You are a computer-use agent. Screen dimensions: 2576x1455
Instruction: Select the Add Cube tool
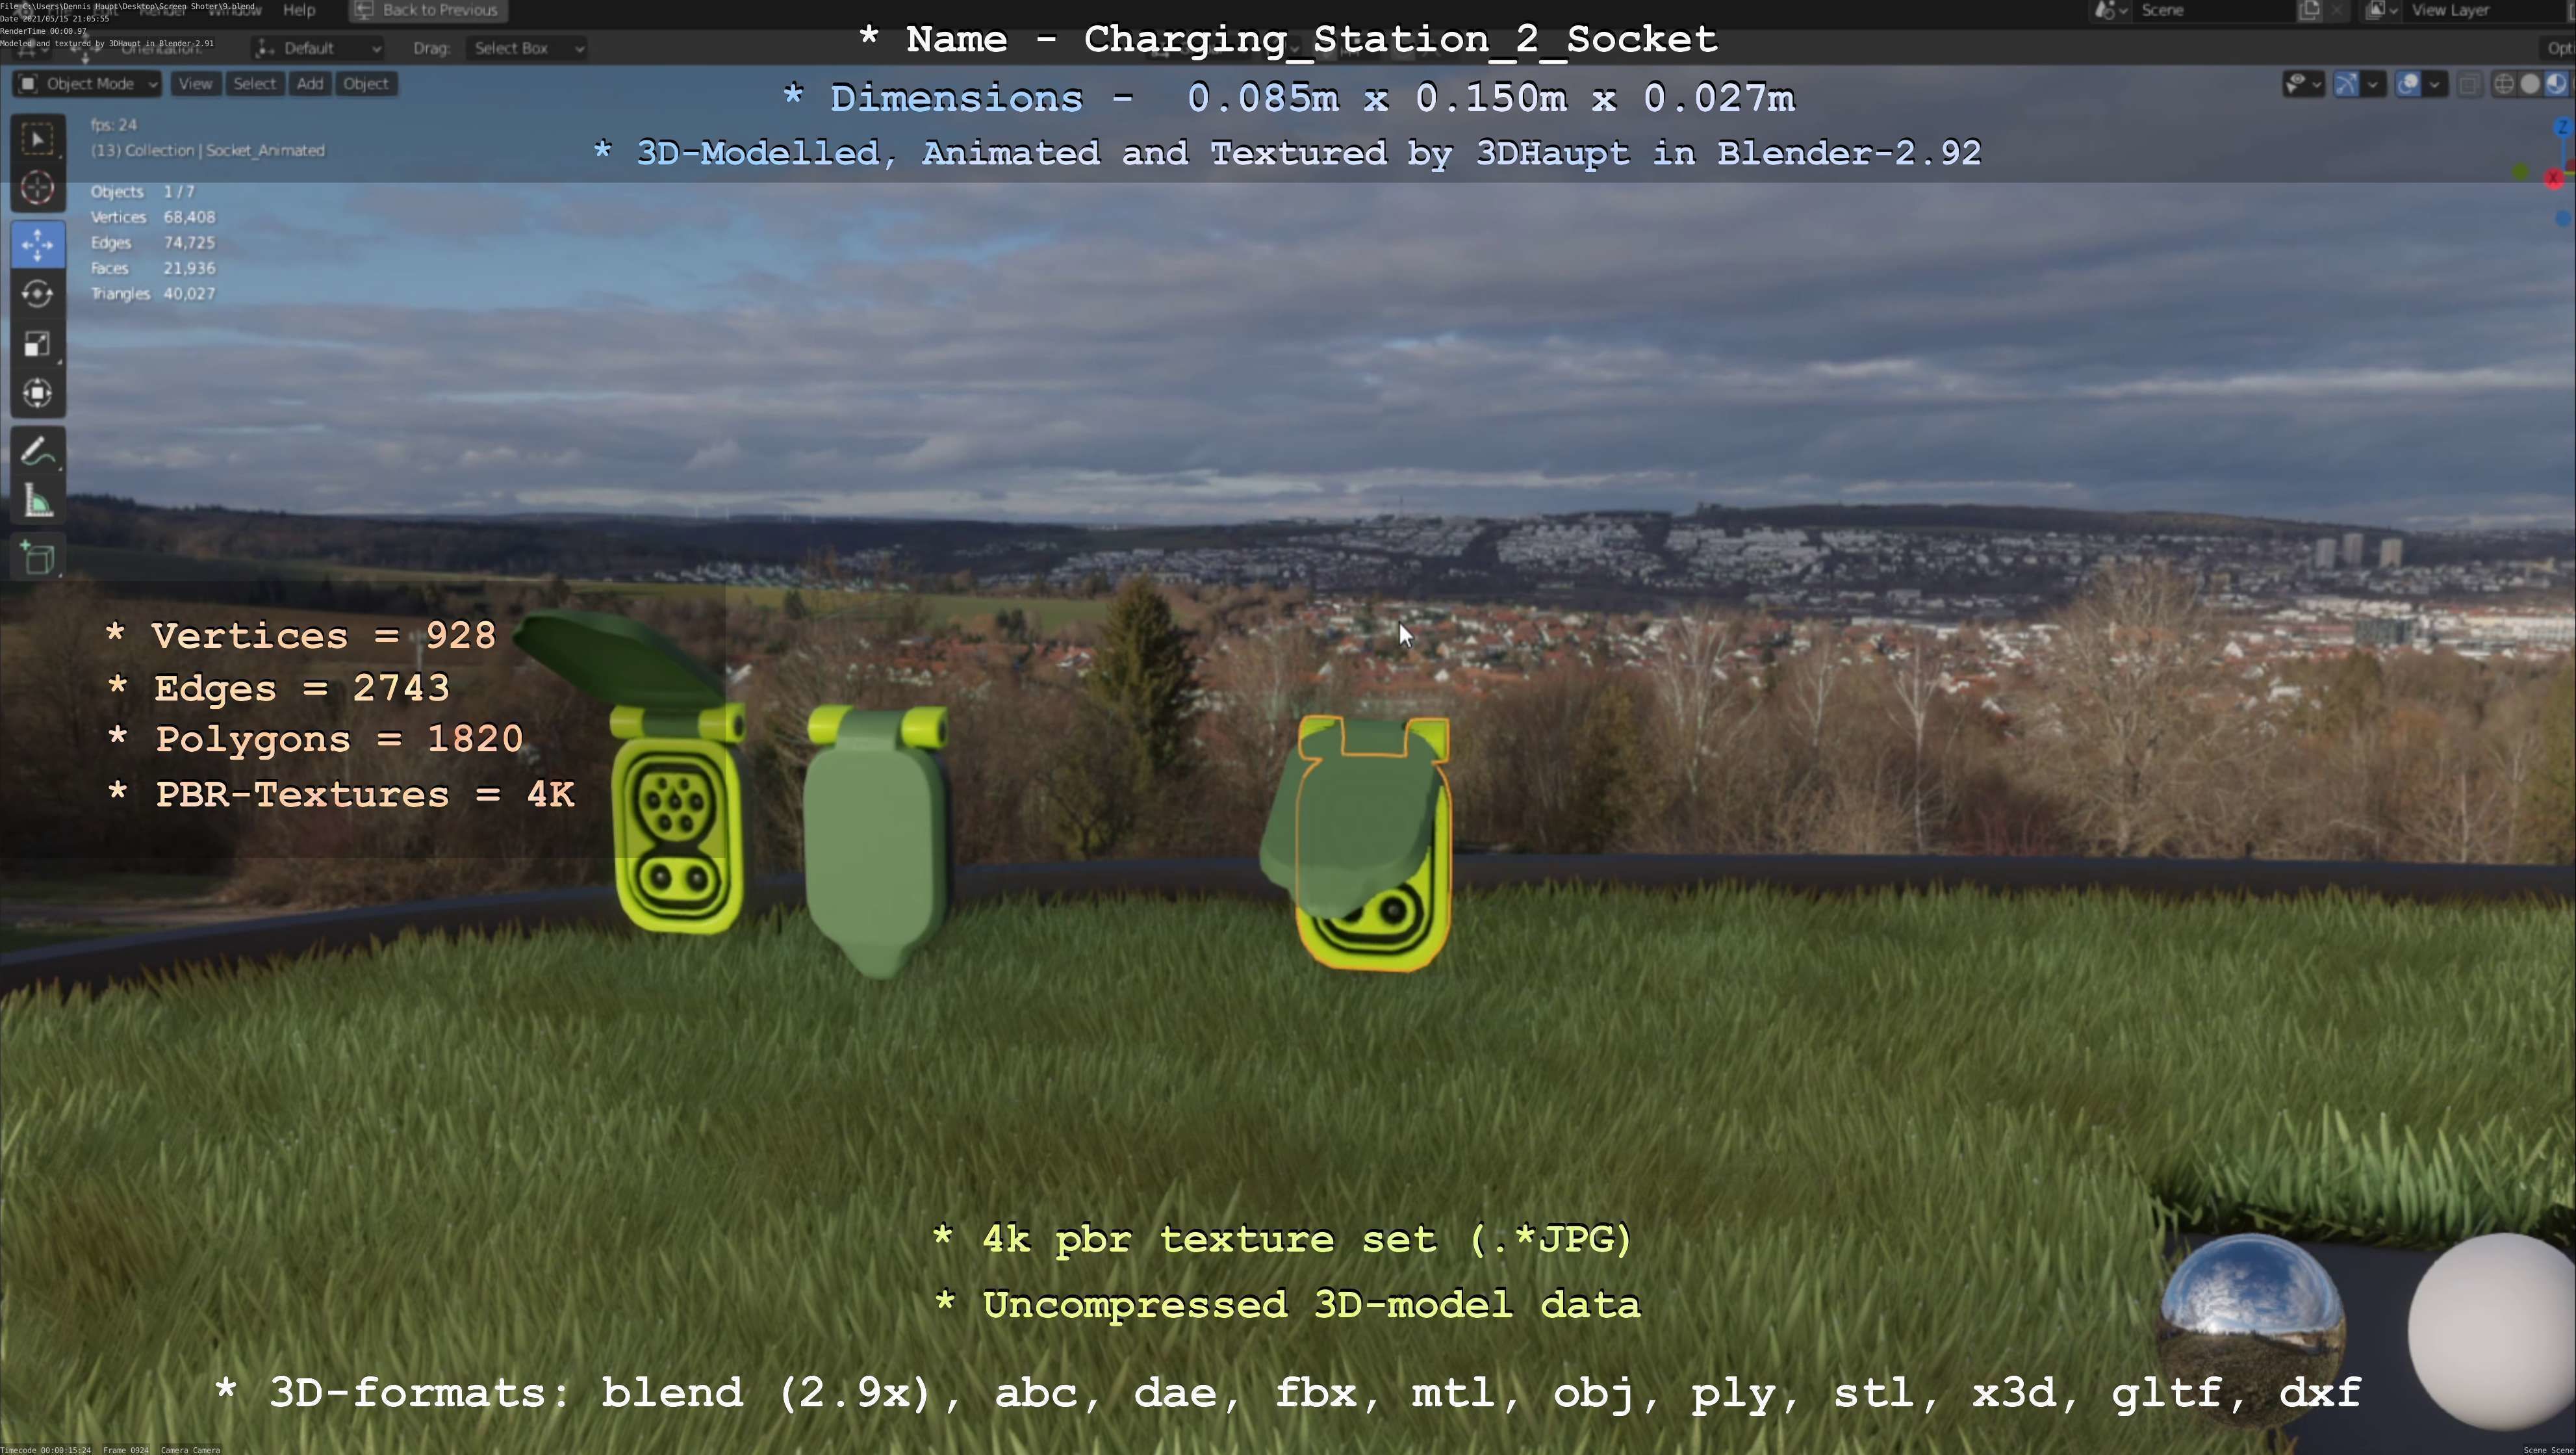(x=38, y=558)
